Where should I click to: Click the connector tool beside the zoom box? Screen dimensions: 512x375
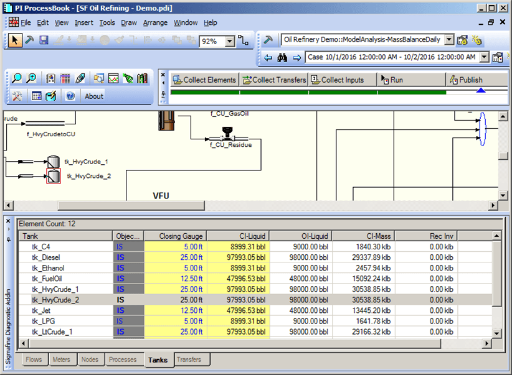click(243, 41)
